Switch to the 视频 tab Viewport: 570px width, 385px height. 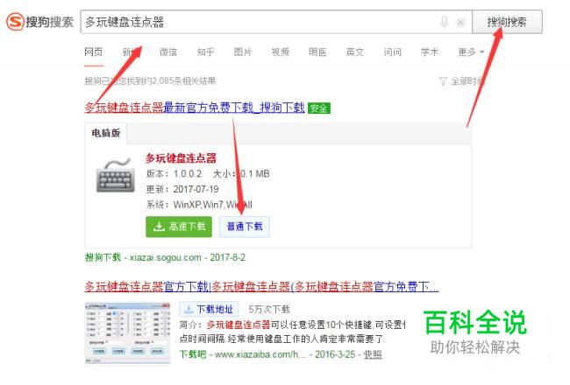[281, 52]
